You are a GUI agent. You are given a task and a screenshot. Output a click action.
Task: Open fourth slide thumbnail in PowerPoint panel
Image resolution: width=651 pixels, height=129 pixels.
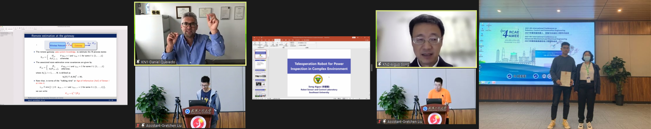[261, 83]
